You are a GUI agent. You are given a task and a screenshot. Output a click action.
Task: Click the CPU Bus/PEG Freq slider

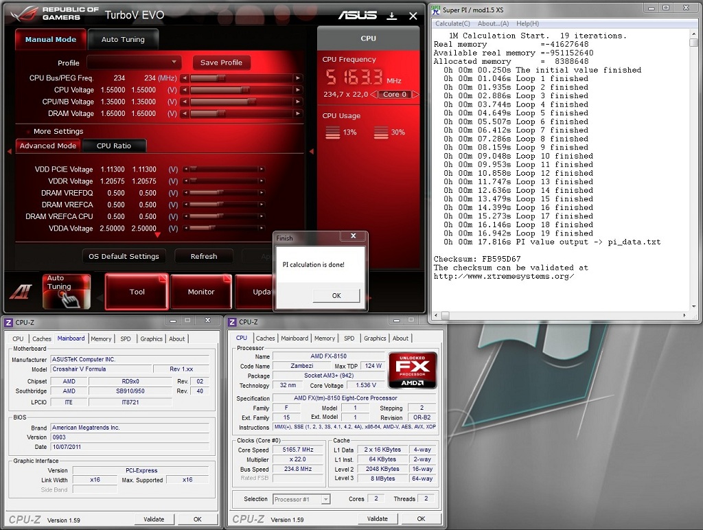(x=241, y=78)
